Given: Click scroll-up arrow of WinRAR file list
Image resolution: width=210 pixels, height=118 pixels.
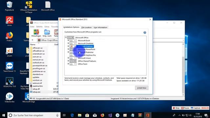Looking at the screenshot, I should (x=183, y=44).
